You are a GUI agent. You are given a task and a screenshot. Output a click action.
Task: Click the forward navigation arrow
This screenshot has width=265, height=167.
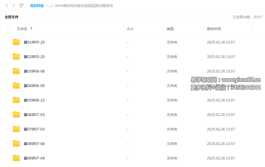coord(13,5)
